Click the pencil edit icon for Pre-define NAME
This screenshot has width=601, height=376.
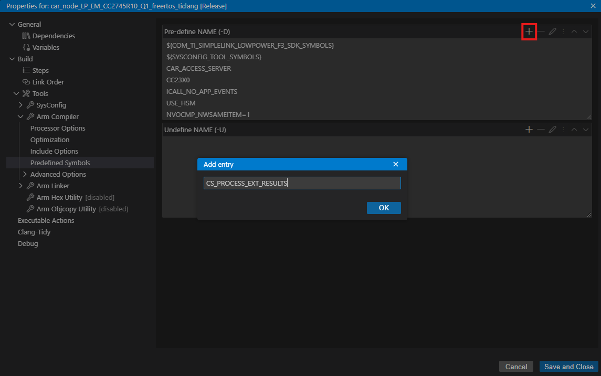tap(552, 31)
